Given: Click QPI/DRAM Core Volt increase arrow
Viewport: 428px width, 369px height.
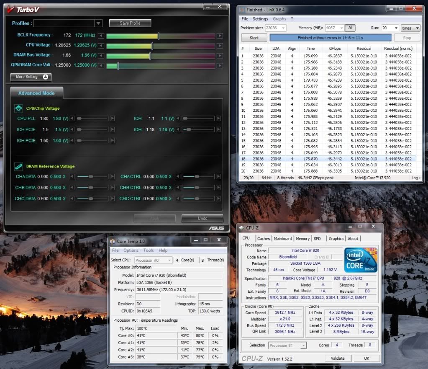Looking at the screenshot, I should (220, 66).
